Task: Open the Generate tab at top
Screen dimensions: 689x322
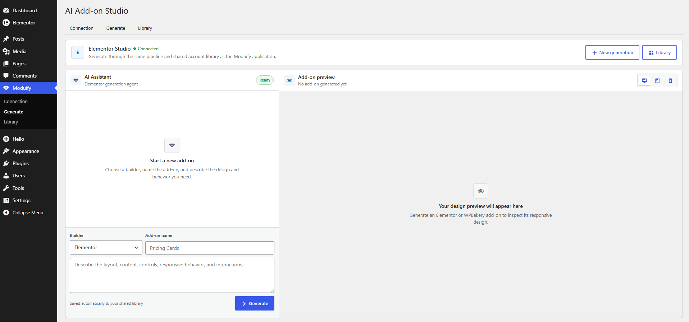Action: 116,28
